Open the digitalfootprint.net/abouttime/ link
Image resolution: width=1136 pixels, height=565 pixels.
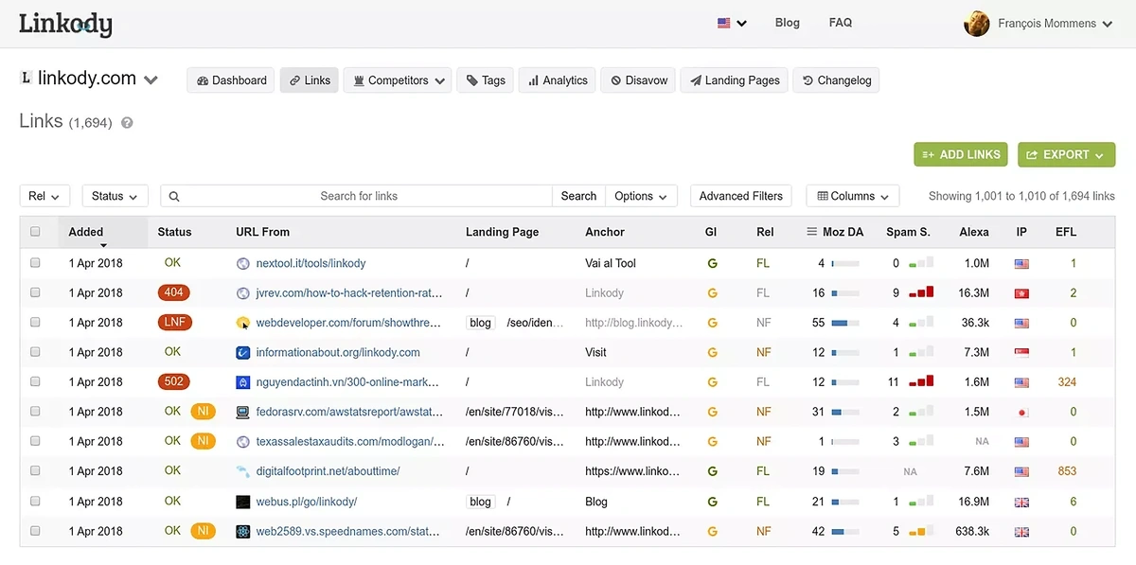coord(328,471)
